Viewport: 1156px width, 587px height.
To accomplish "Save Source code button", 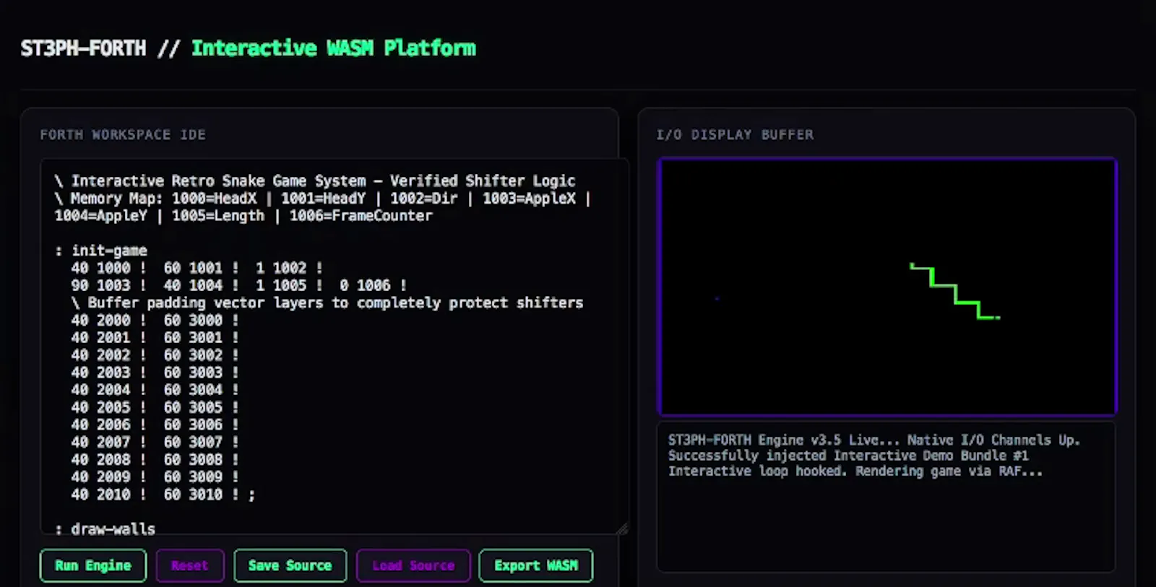I will pyautogui.click(x=290, y=565).
